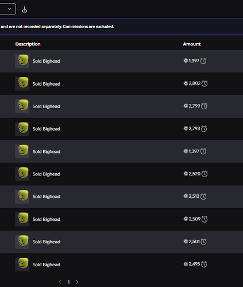Click pending clock icon beside 2,513

click(x=203, y=197)
